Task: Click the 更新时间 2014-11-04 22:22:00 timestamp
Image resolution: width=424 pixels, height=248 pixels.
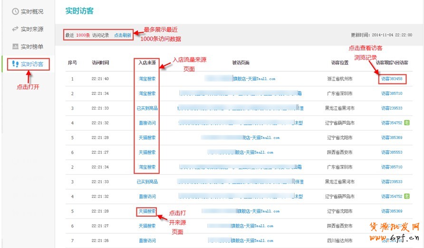Action: pos(382,35)
